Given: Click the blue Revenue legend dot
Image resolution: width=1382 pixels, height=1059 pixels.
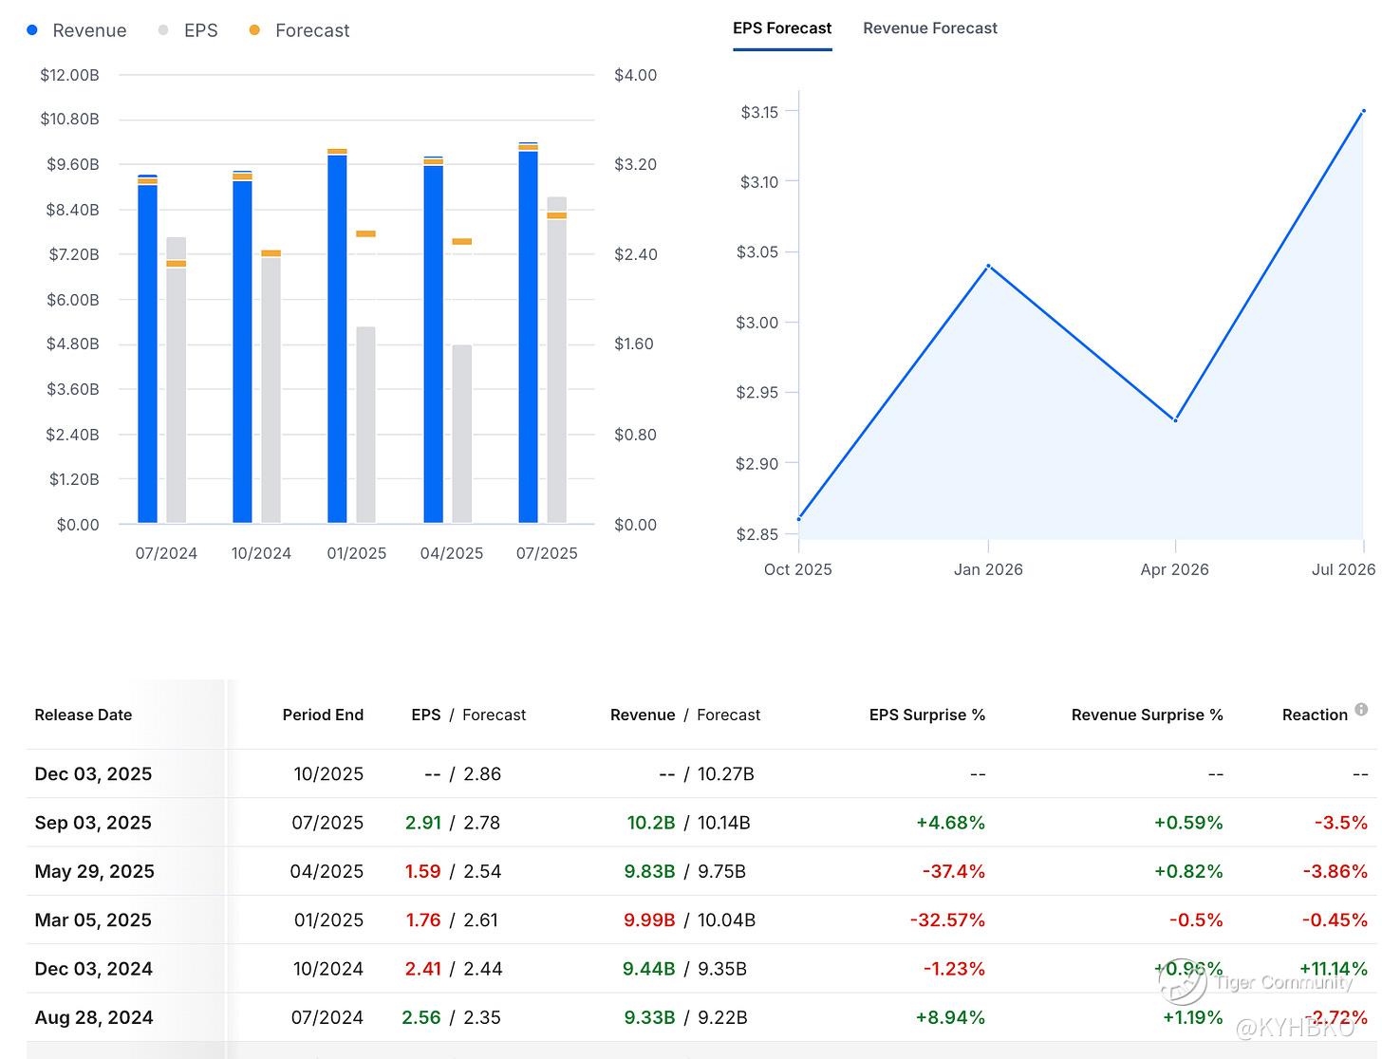Looking at the screenshot, I should 32,30.
